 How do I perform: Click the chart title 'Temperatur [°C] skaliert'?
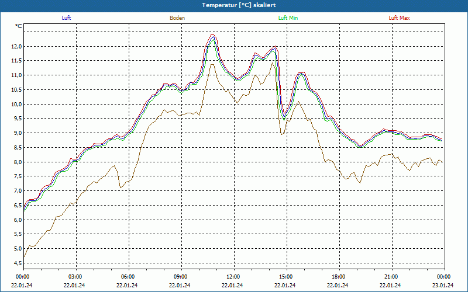click(x=239, y=5)
